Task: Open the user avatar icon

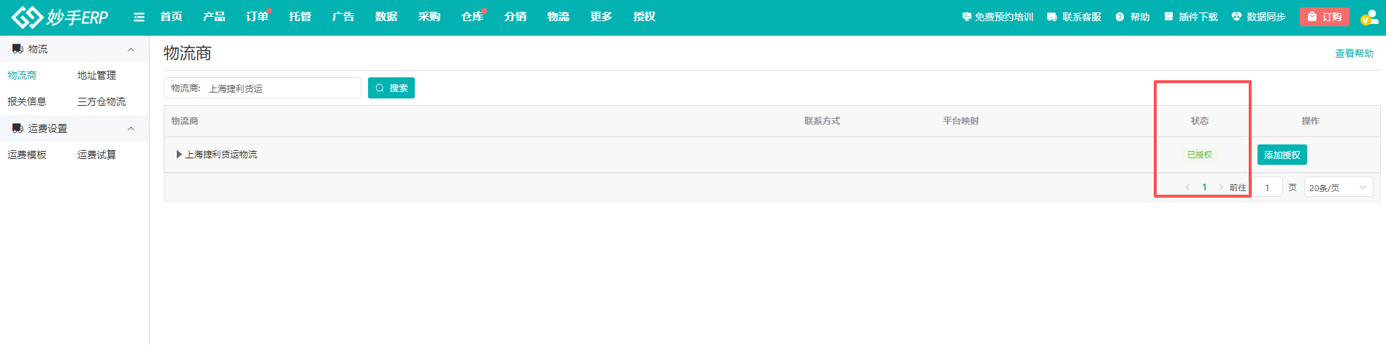Action: click(1368, 17)
